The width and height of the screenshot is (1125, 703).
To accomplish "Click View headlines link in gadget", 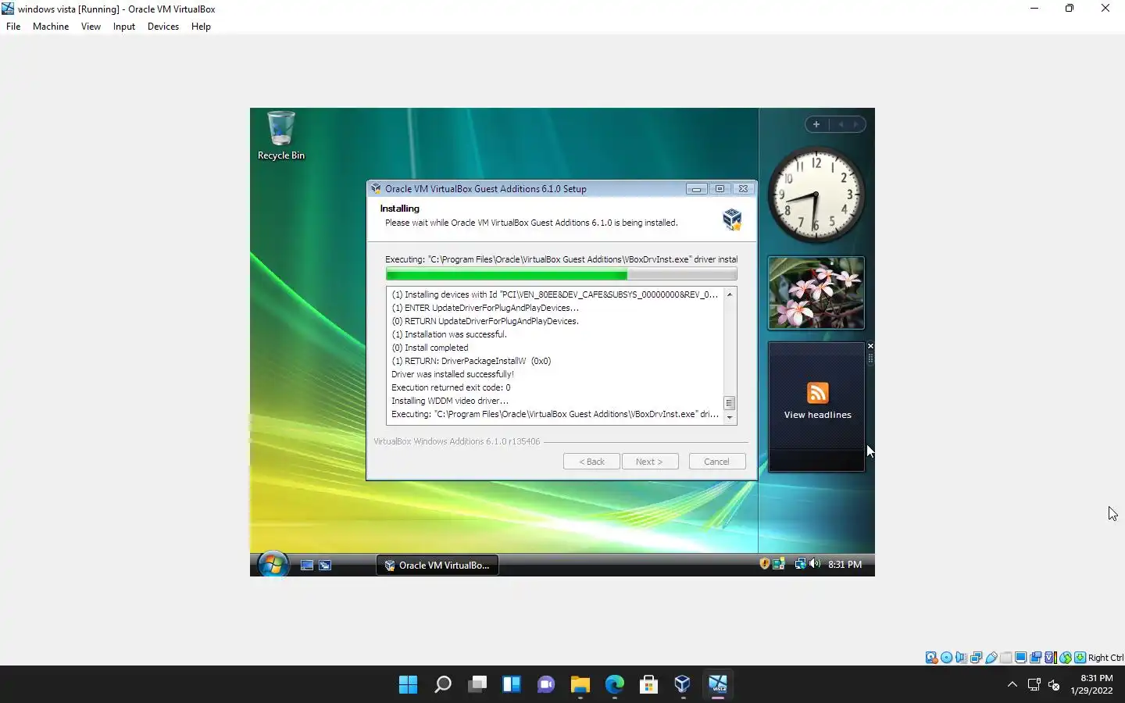I will 817,415.
